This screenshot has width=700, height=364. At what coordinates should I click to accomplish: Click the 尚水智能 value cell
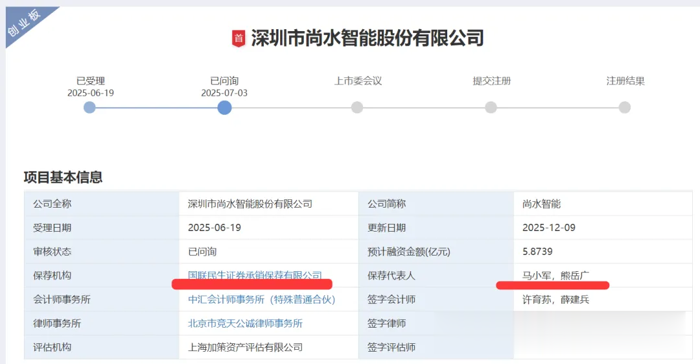(x=603, y=204)
